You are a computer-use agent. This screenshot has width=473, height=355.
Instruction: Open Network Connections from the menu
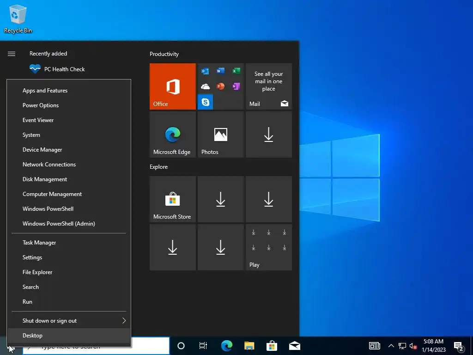click(69, 165)
